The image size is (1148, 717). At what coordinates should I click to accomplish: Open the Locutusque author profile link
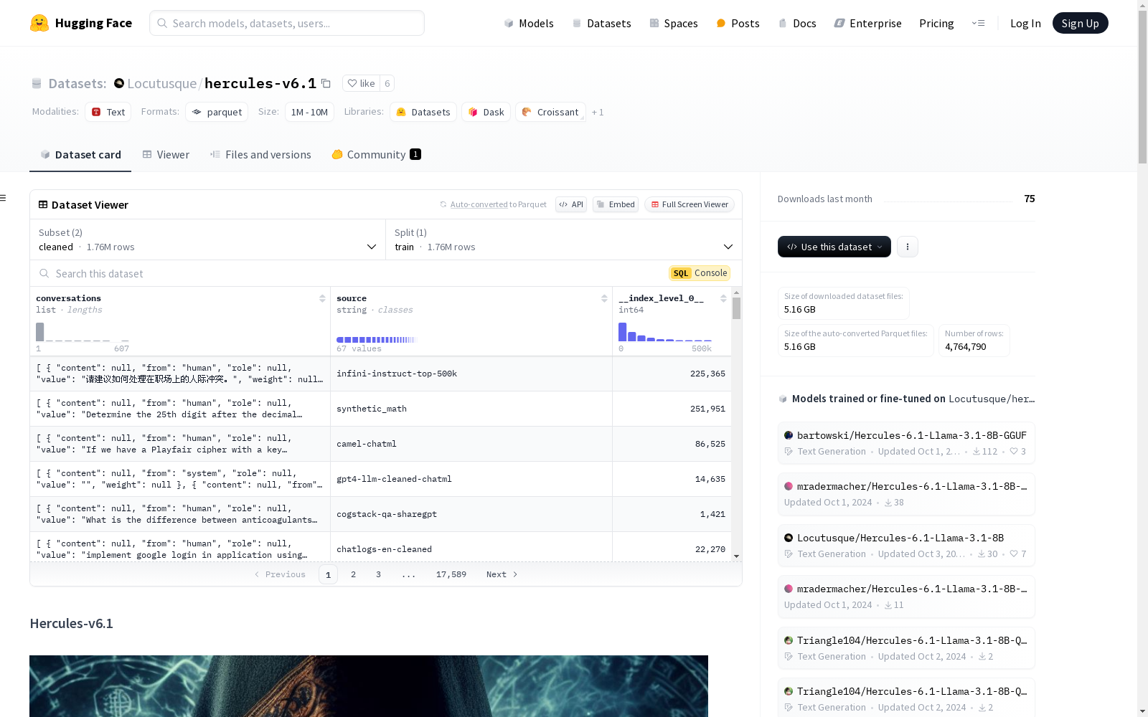pyautogui.click(x=162, y=83)
